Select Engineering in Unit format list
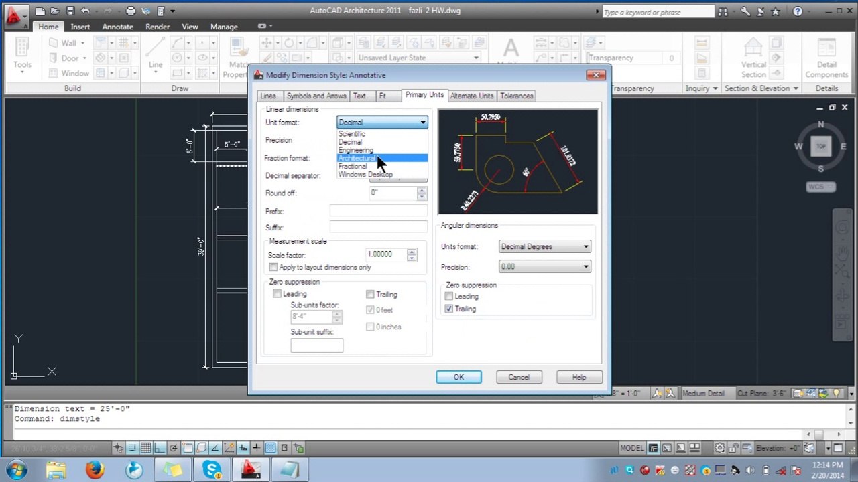 point(382,150)
